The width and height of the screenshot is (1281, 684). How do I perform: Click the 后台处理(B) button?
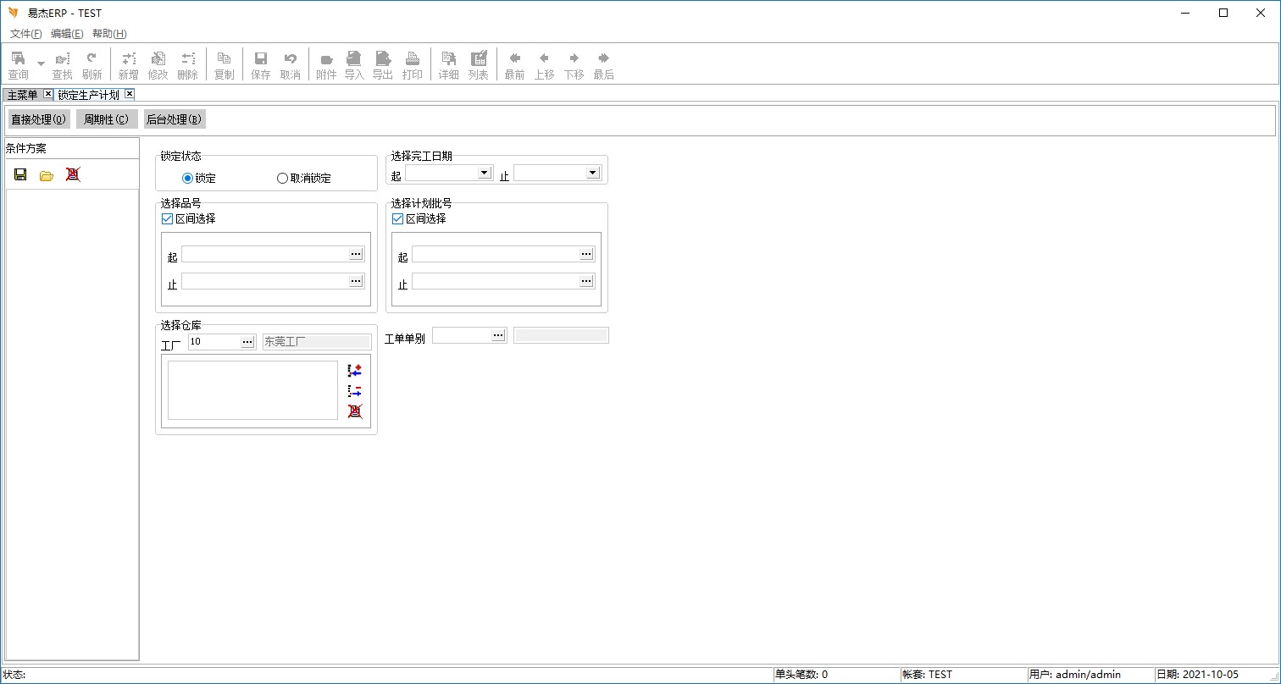click(174, 119)
